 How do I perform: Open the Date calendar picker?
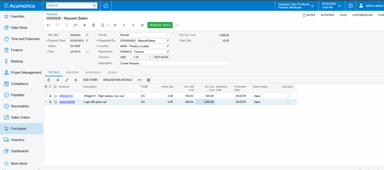coord(87,52)
